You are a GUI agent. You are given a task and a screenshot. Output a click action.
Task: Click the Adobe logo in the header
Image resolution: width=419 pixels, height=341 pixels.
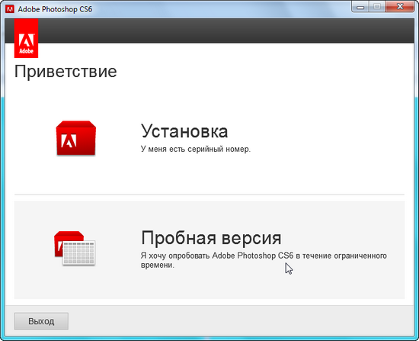(26, 38)
